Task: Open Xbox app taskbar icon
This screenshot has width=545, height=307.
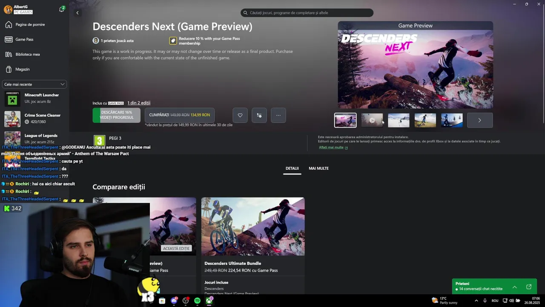Action: (209, 301)
